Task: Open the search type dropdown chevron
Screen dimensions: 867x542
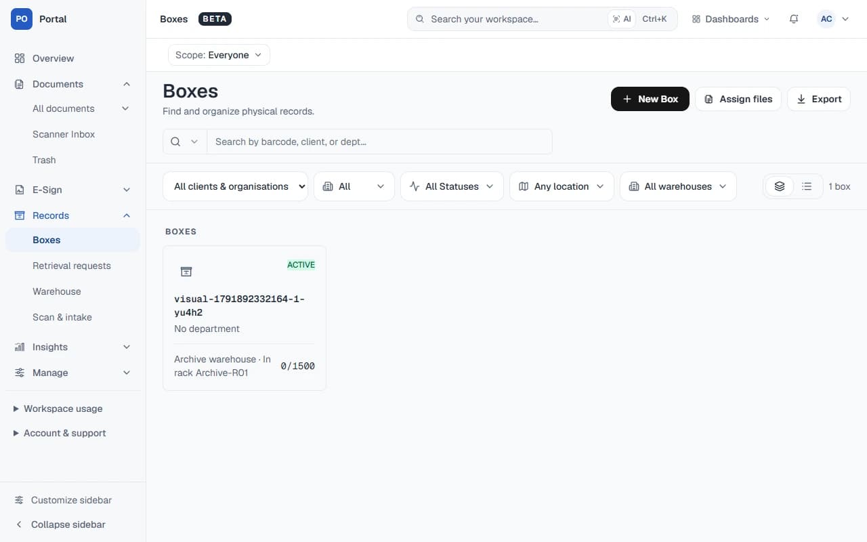Action: 194,142
